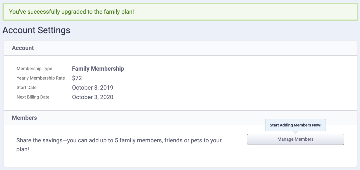Image resolution: width=360 pixels, height=170 pixels.
Task: Click the Account section header
Action: (x=23, y=48)
